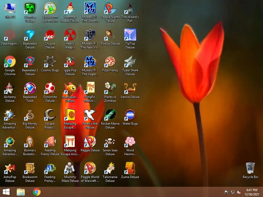
Task: Select the Recycle Bin icon
Action: pos(250,168)
